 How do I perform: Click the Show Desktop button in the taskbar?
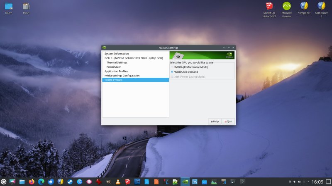pos(328,181)
